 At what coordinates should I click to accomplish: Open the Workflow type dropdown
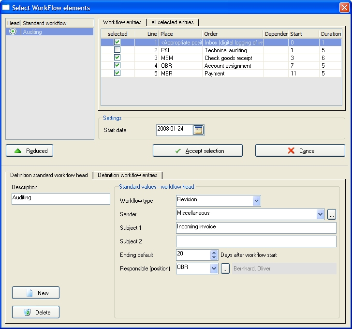tap(256, 200)
